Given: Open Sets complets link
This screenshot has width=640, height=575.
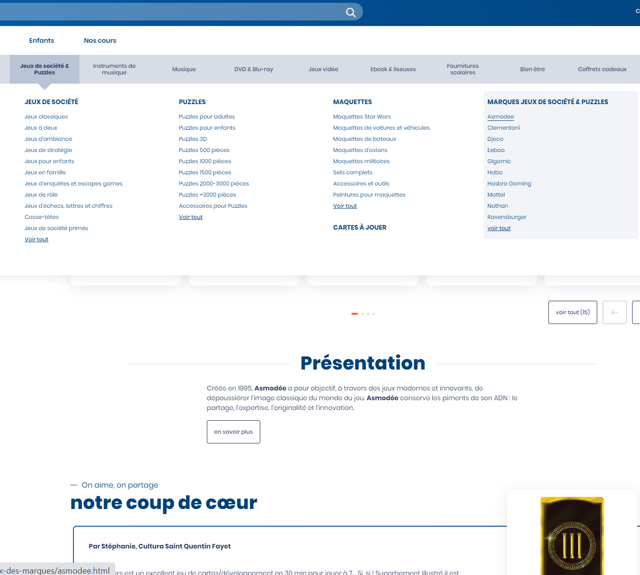Looking at the screenshot, I should [x=353, y=172].
